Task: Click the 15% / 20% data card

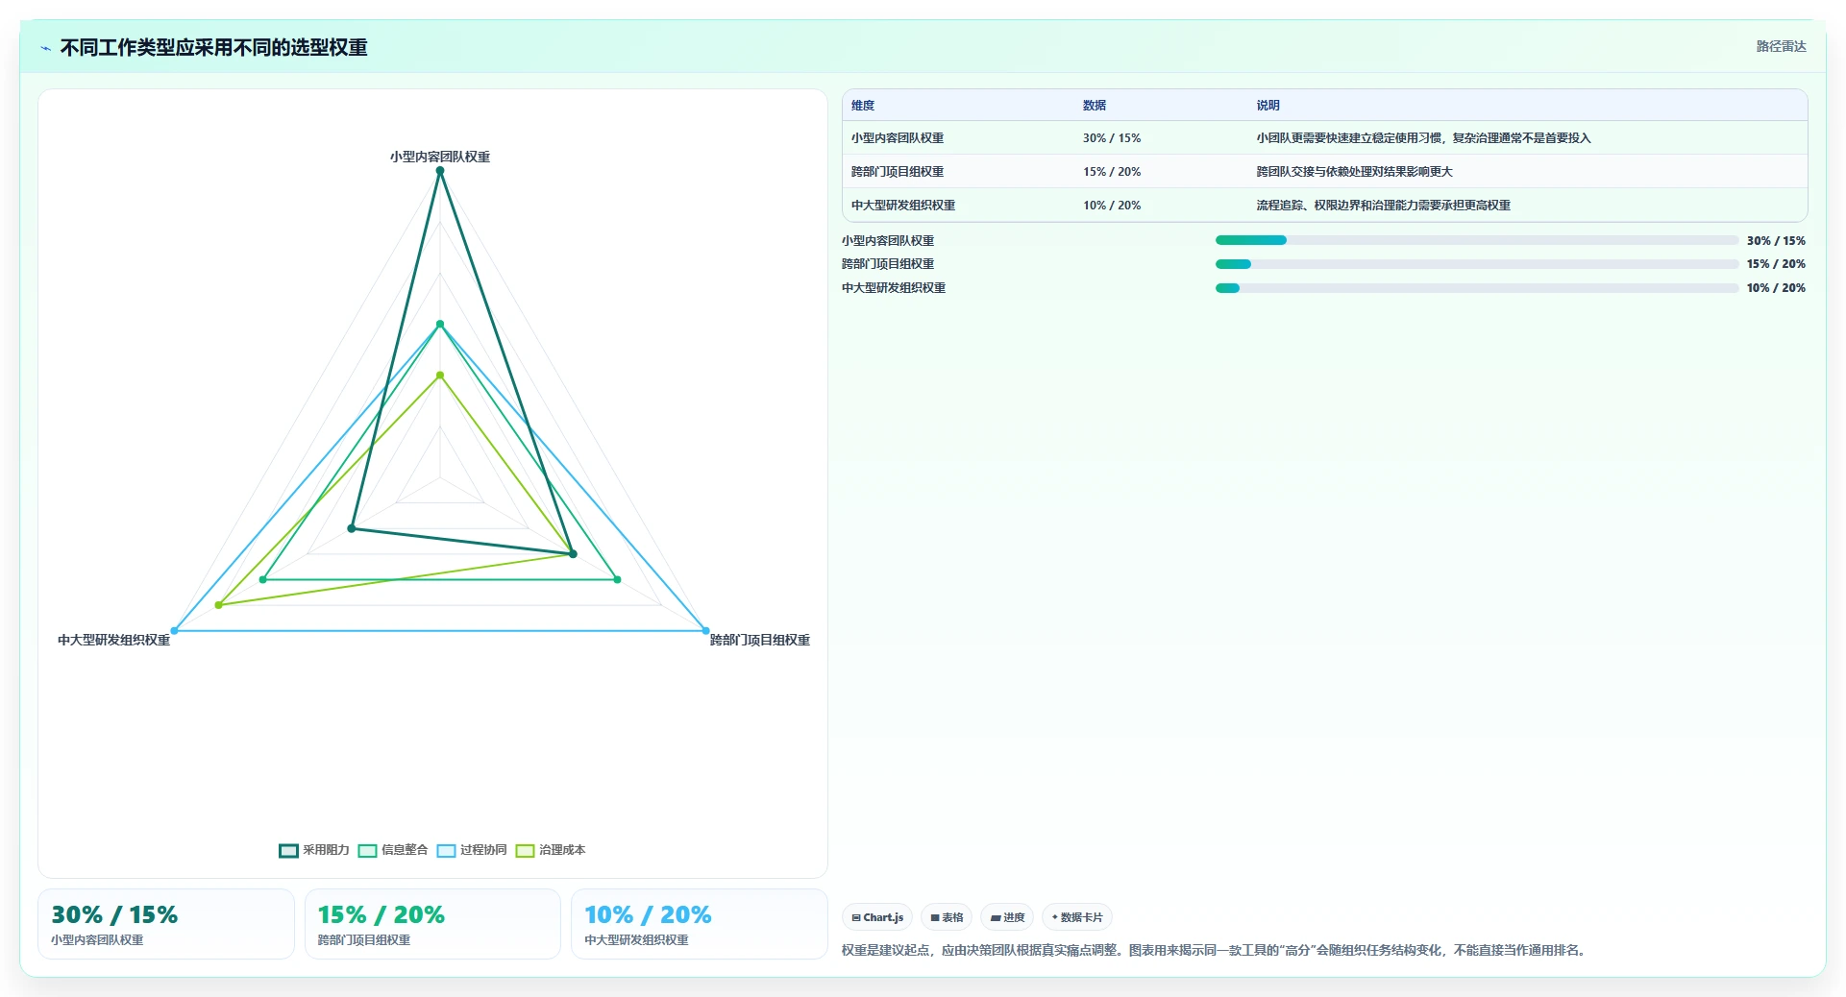Action: point(432,924)
